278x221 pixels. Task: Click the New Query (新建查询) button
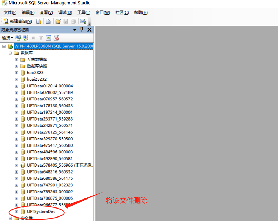pos(18,21)
